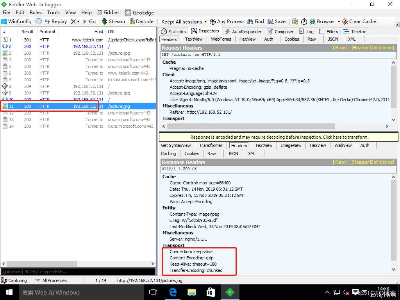This screenshot has width=400, height=300.
Task: Expand the Browse dropdown arrow
Action: [339, 22]
